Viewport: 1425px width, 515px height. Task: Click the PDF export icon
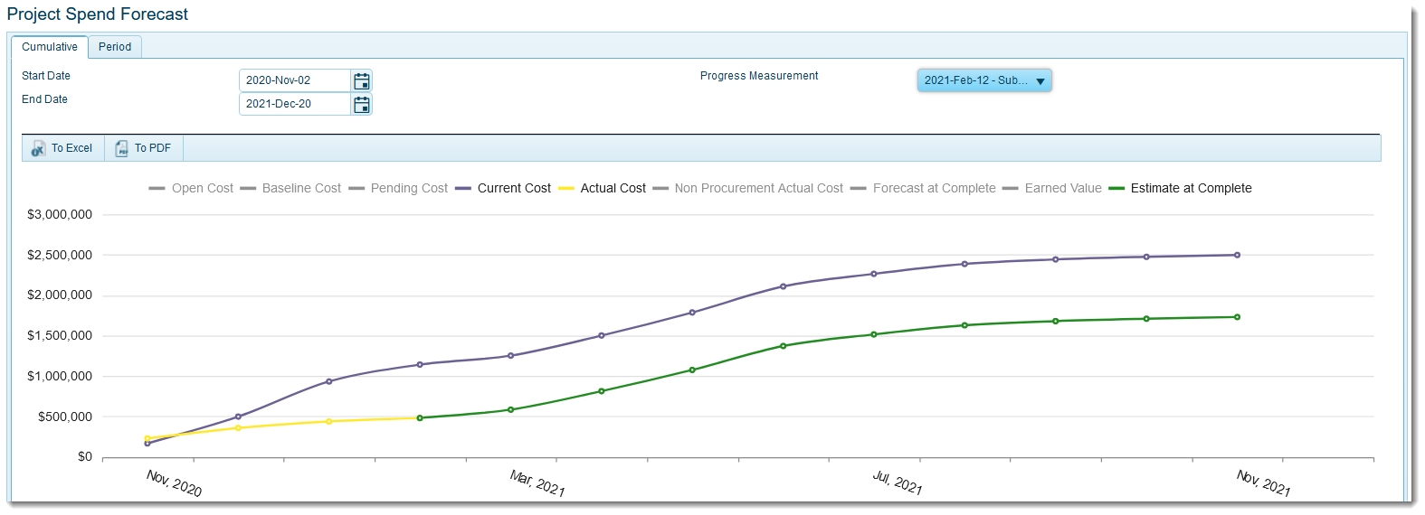pyautogui.click(x=121, y=148)
